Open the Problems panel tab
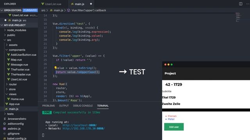The image size is (250, 140). pos(48,106)
